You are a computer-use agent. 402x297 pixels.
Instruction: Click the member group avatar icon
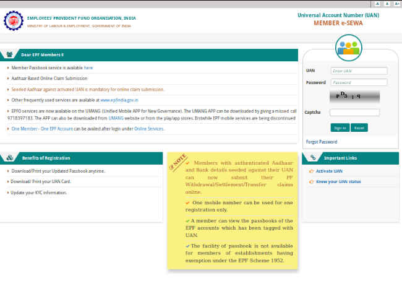(349, 48)
